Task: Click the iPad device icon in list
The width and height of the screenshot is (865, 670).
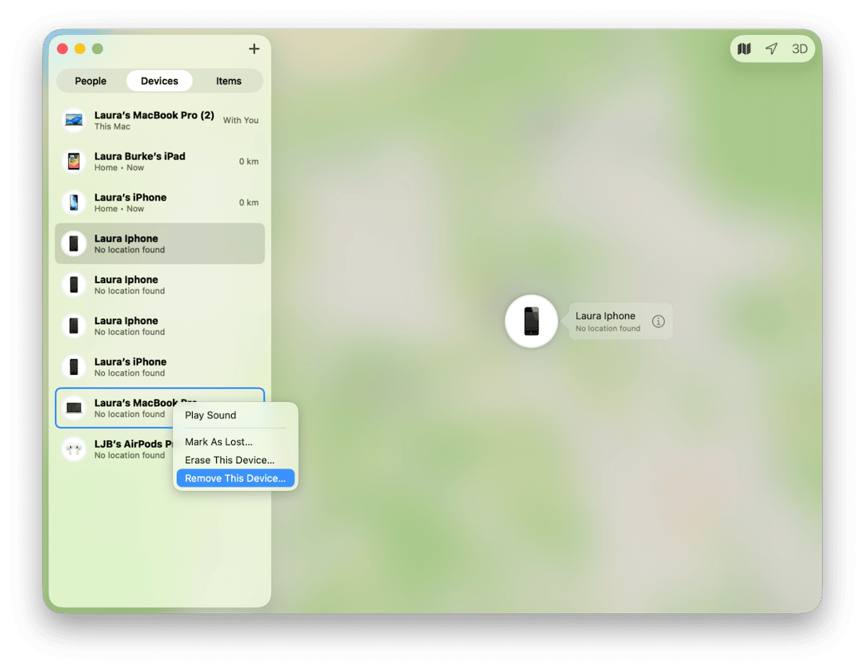Action: [74, 161]
